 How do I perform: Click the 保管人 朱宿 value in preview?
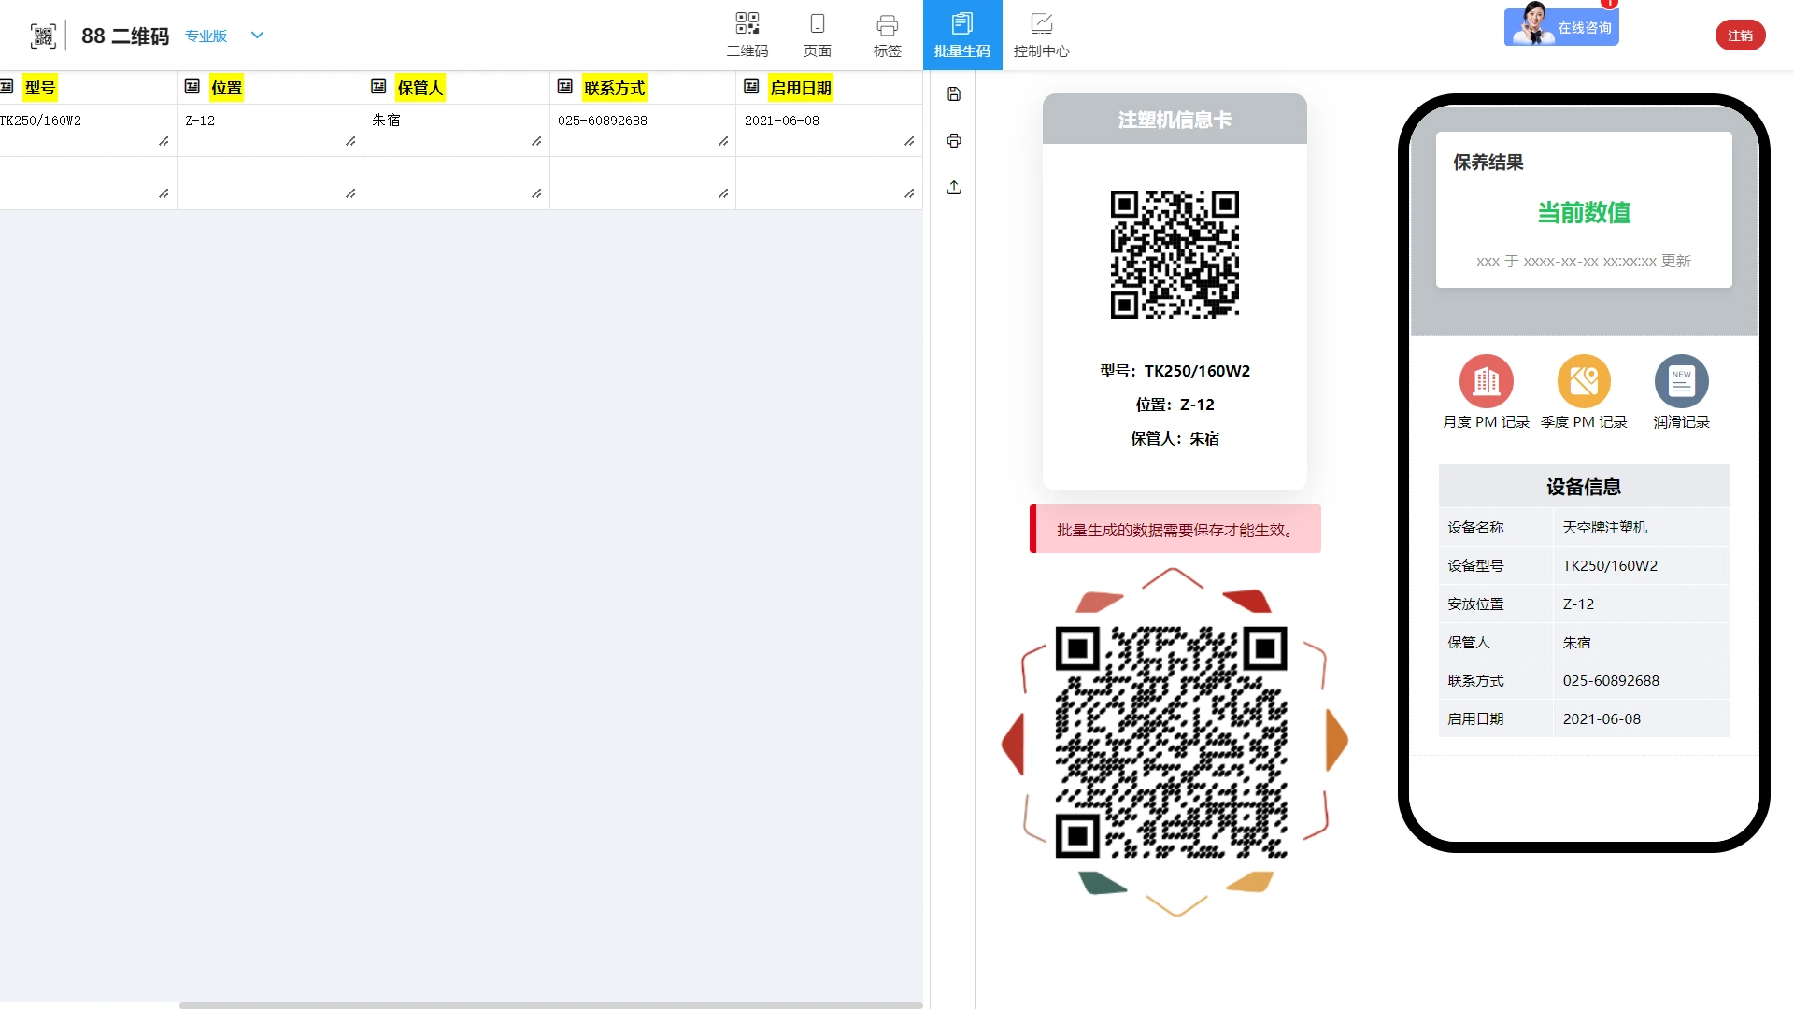pyautogui.click(x=1576, y=642)
